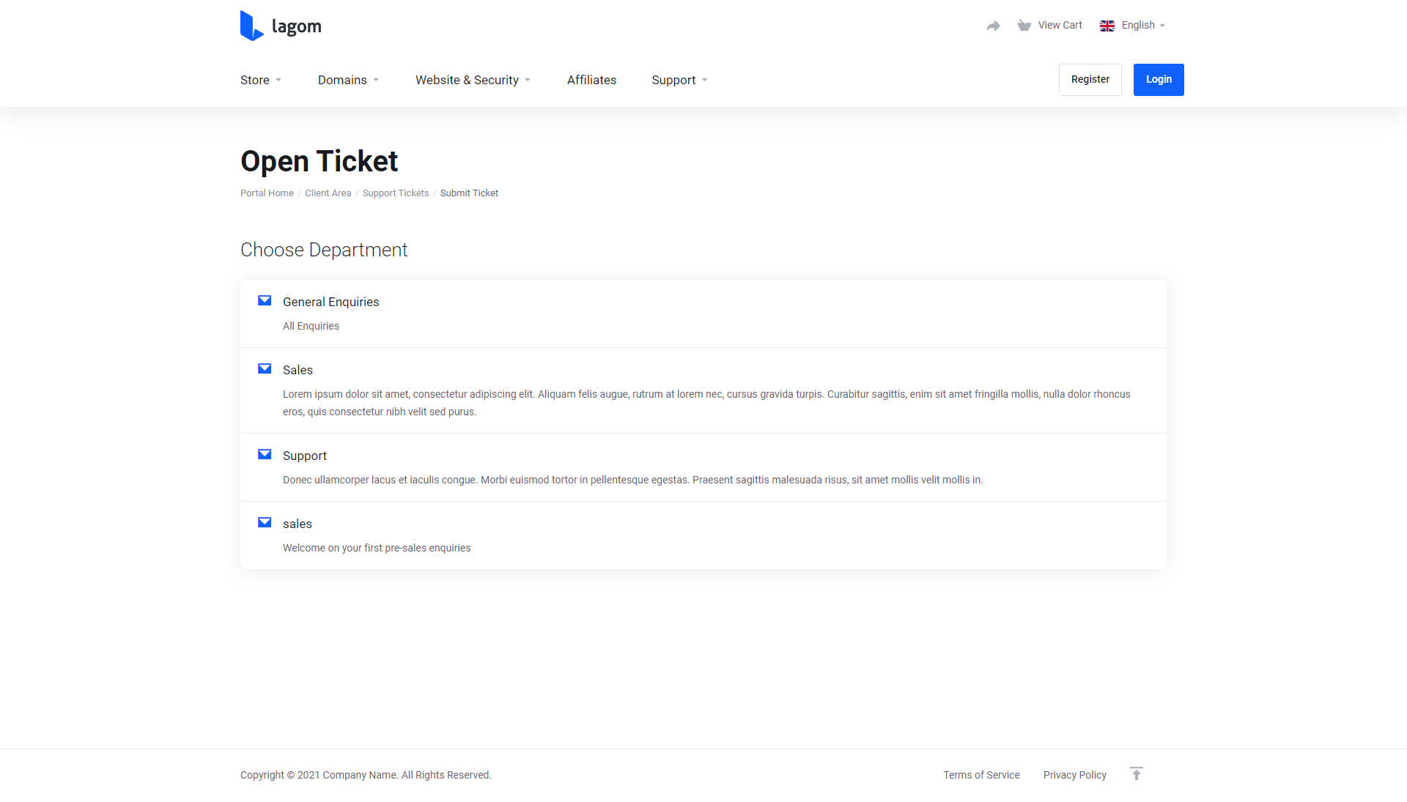Go to the Affiliates menu item
This screenshot has height=802, width=1407.
tap(591, 80)
